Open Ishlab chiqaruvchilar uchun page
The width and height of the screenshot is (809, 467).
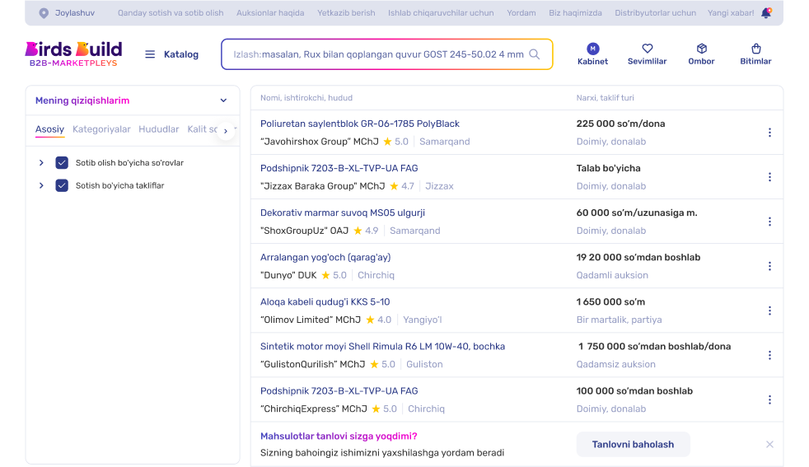(x=441, y=13)
